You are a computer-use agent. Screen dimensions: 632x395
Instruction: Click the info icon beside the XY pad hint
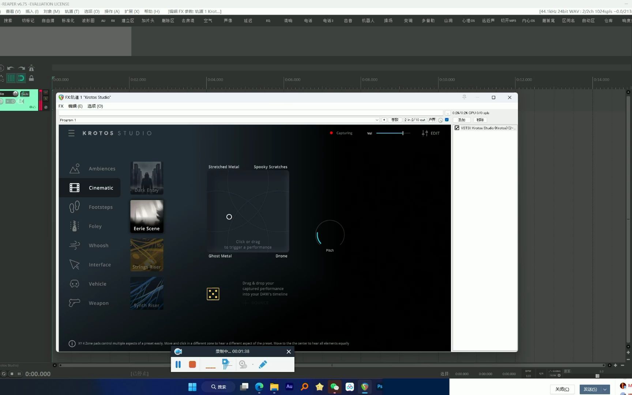coord(72,343)
